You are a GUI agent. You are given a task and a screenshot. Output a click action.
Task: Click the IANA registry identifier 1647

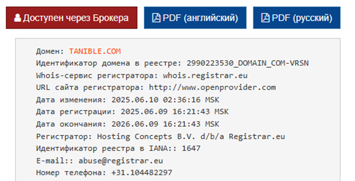coord(191,149)
